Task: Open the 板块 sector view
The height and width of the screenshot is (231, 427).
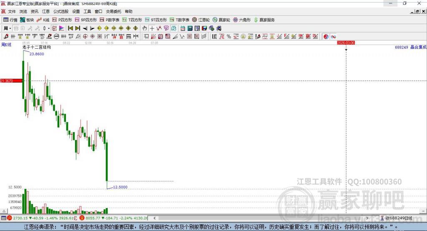Action: (x=27, y=20)
